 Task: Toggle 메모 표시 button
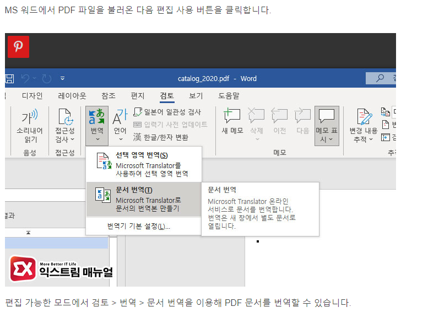coord(327,126)
